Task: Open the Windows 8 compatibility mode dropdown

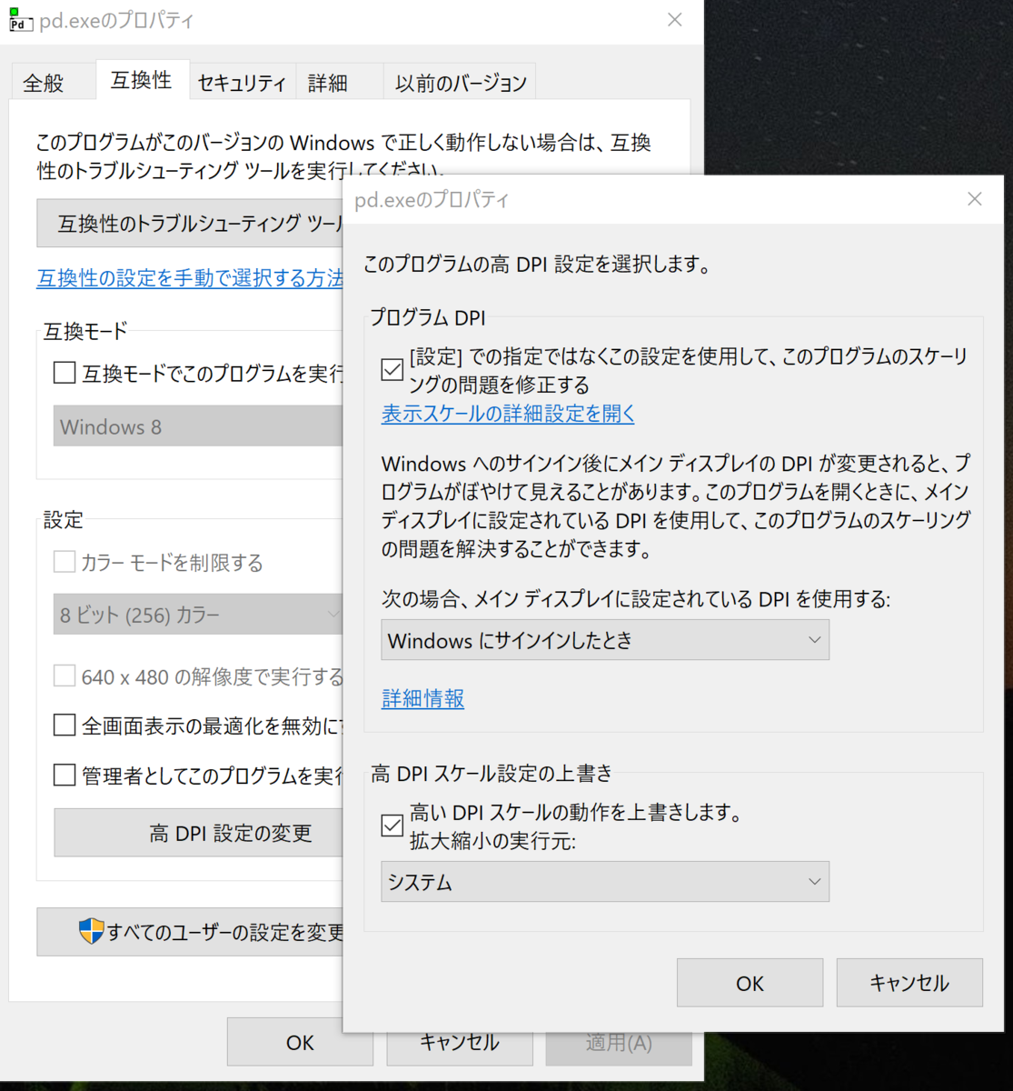Action: 198,426
